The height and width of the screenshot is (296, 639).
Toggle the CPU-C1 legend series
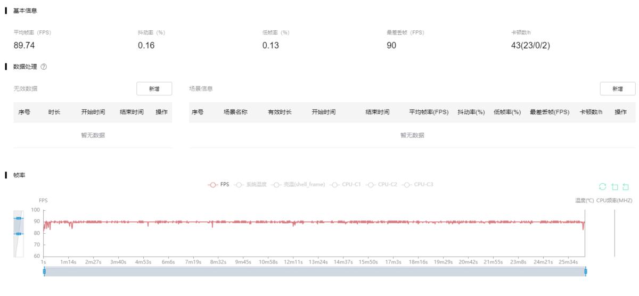pyautogui.click(x=345, y=185)
